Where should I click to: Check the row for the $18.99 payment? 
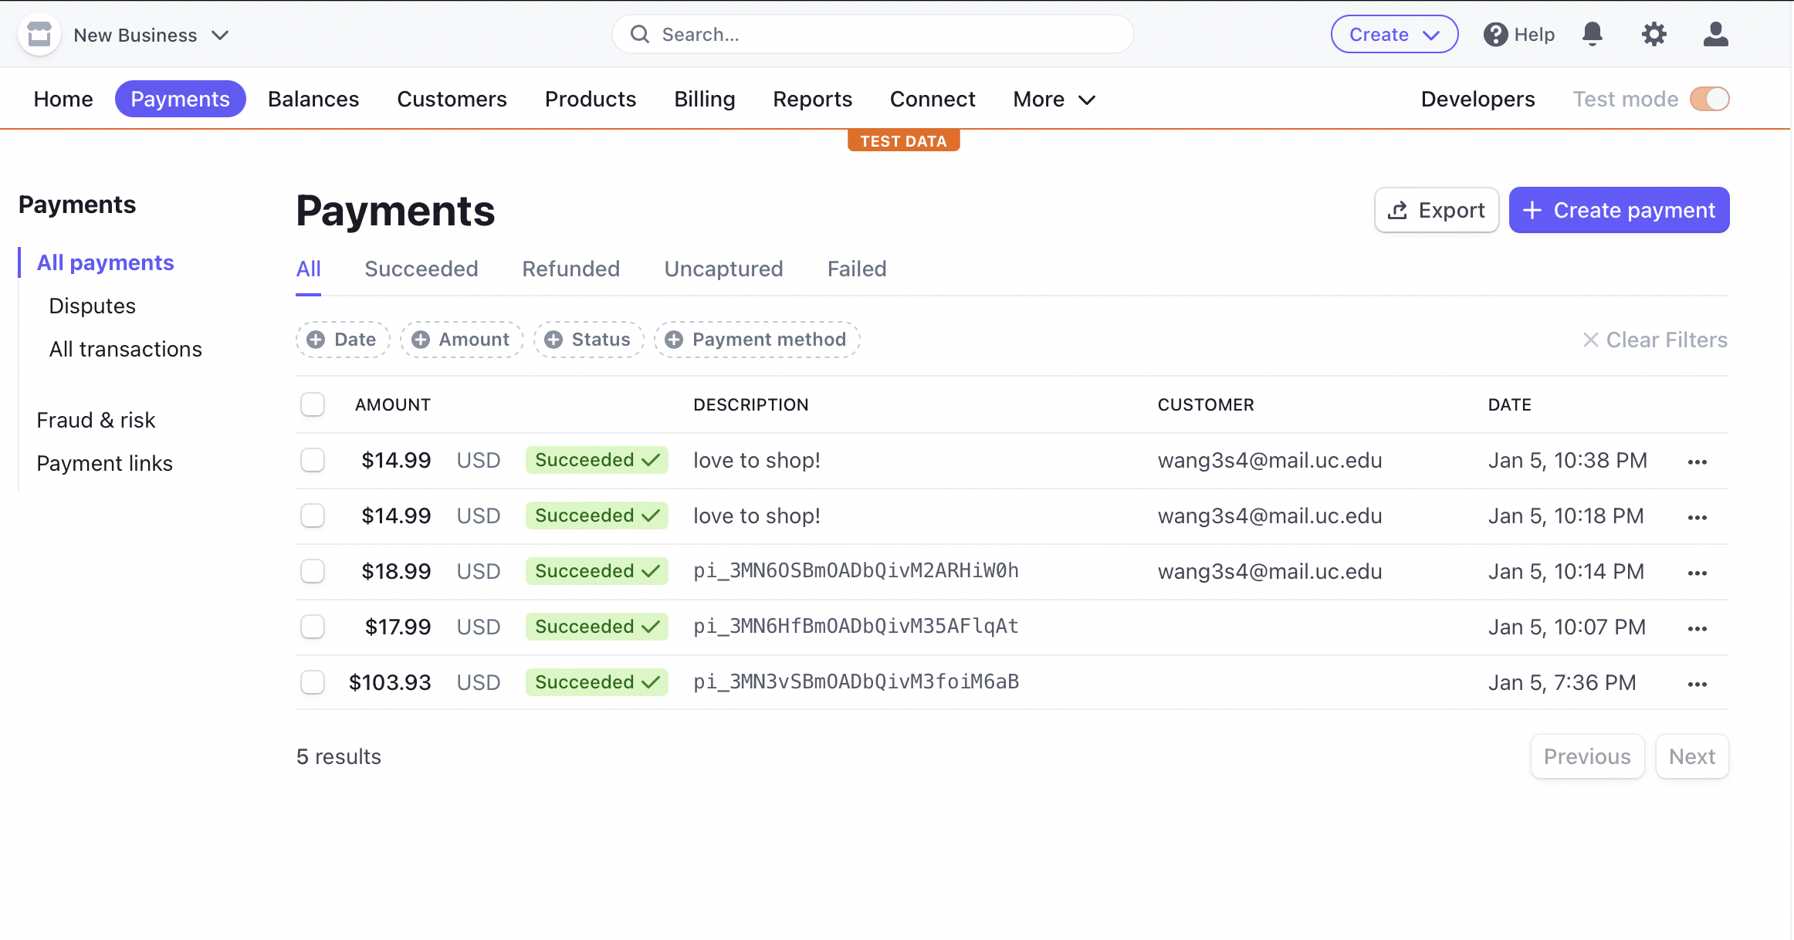click(x=313, y=571)
